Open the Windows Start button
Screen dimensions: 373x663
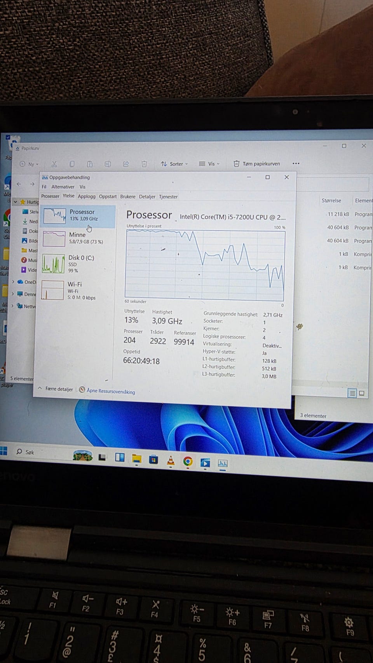[3, 451]
